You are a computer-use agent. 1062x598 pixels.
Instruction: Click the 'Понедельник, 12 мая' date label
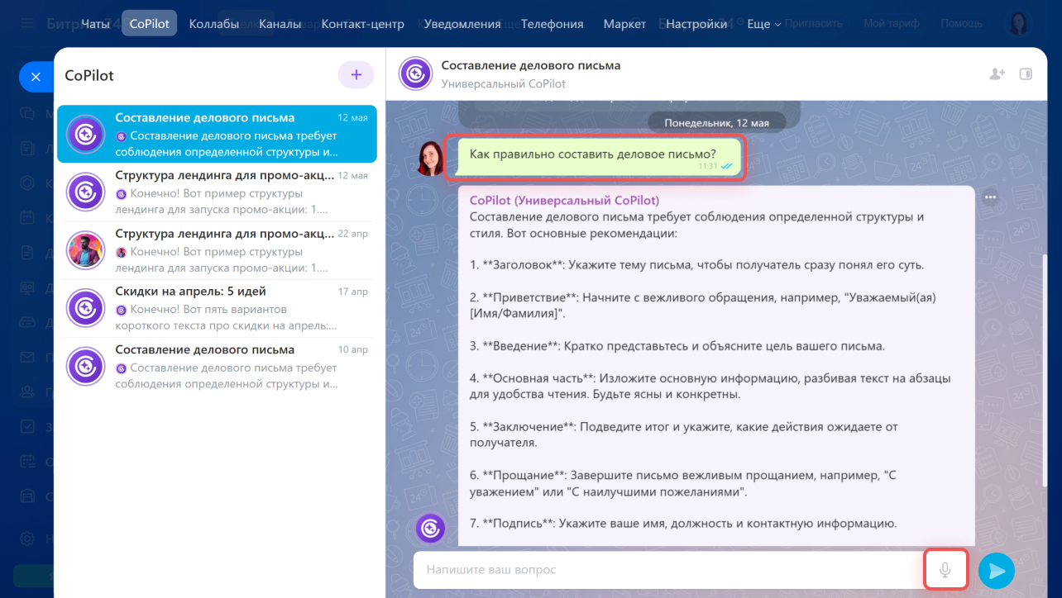[717, 122]
